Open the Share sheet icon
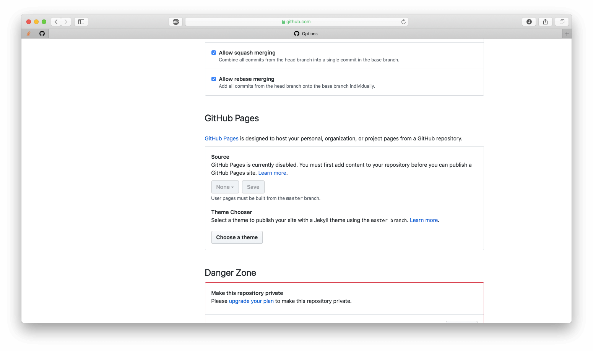This screenshot has height=351, width=593. pyautogui.click(x=545, y=22)
